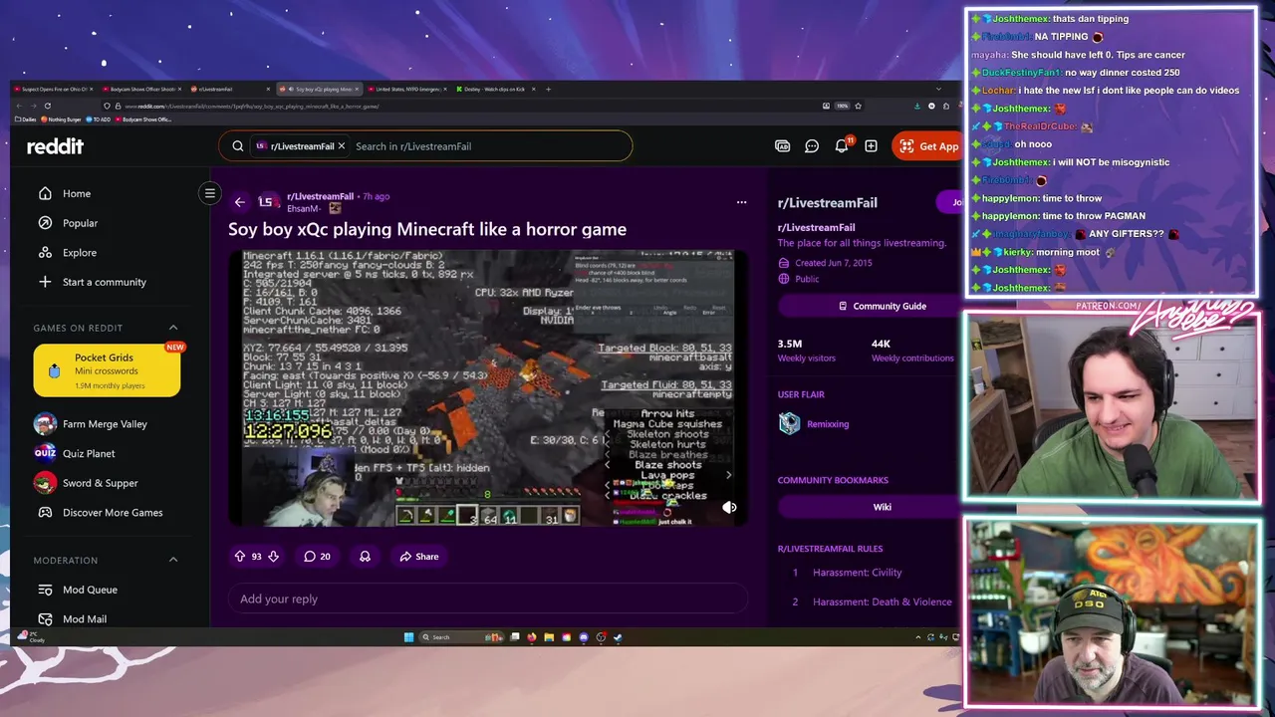Collapse the Moderation section
The image size is (1275, 717).
tap(173, 560)
